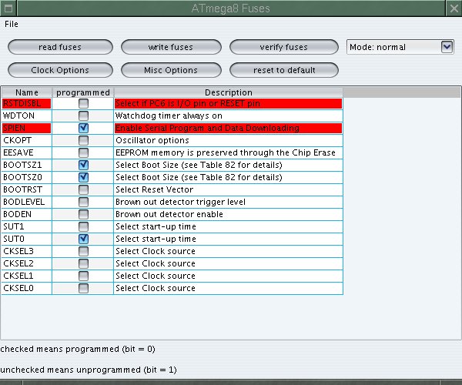The width and height of the screenshot is (462, 385).
Task: Click 'EEPROM memory is preserved' description cell
Action: coord(229,152)
